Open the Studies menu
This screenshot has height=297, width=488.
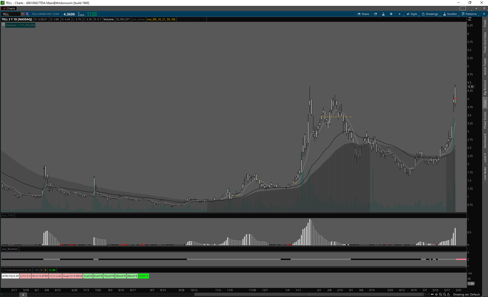point(450,14)
